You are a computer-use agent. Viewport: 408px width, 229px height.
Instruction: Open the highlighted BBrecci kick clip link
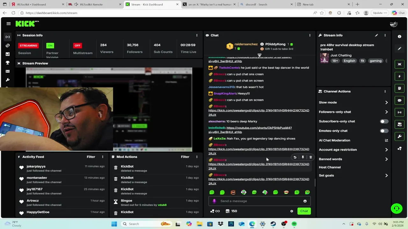259,166
